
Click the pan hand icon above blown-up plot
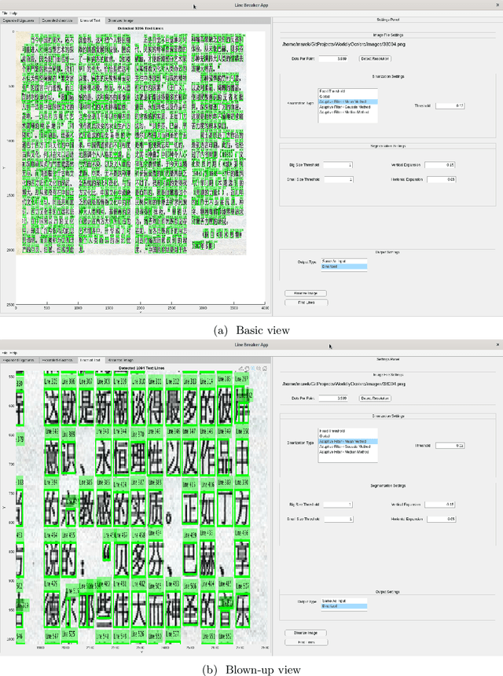point(247,368)
